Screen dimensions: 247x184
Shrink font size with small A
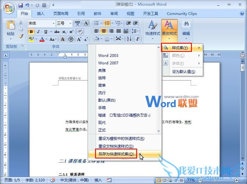click(86, 39)
